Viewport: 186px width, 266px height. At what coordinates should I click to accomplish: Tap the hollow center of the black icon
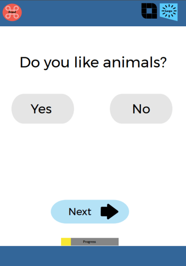[x=149, y=11]
